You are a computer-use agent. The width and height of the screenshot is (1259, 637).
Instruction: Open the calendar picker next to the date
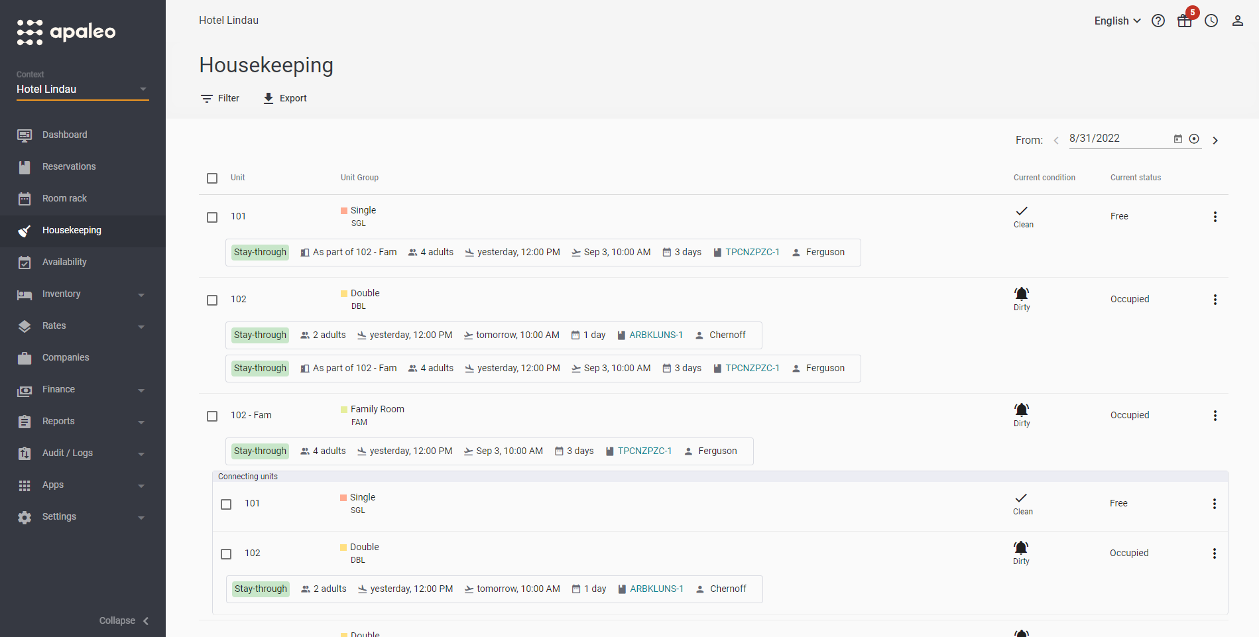pyautogui.click(x=1177, y=139)
